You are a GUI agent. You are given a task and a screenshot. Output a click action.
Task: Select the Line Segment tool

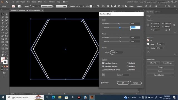pos(6,23)
